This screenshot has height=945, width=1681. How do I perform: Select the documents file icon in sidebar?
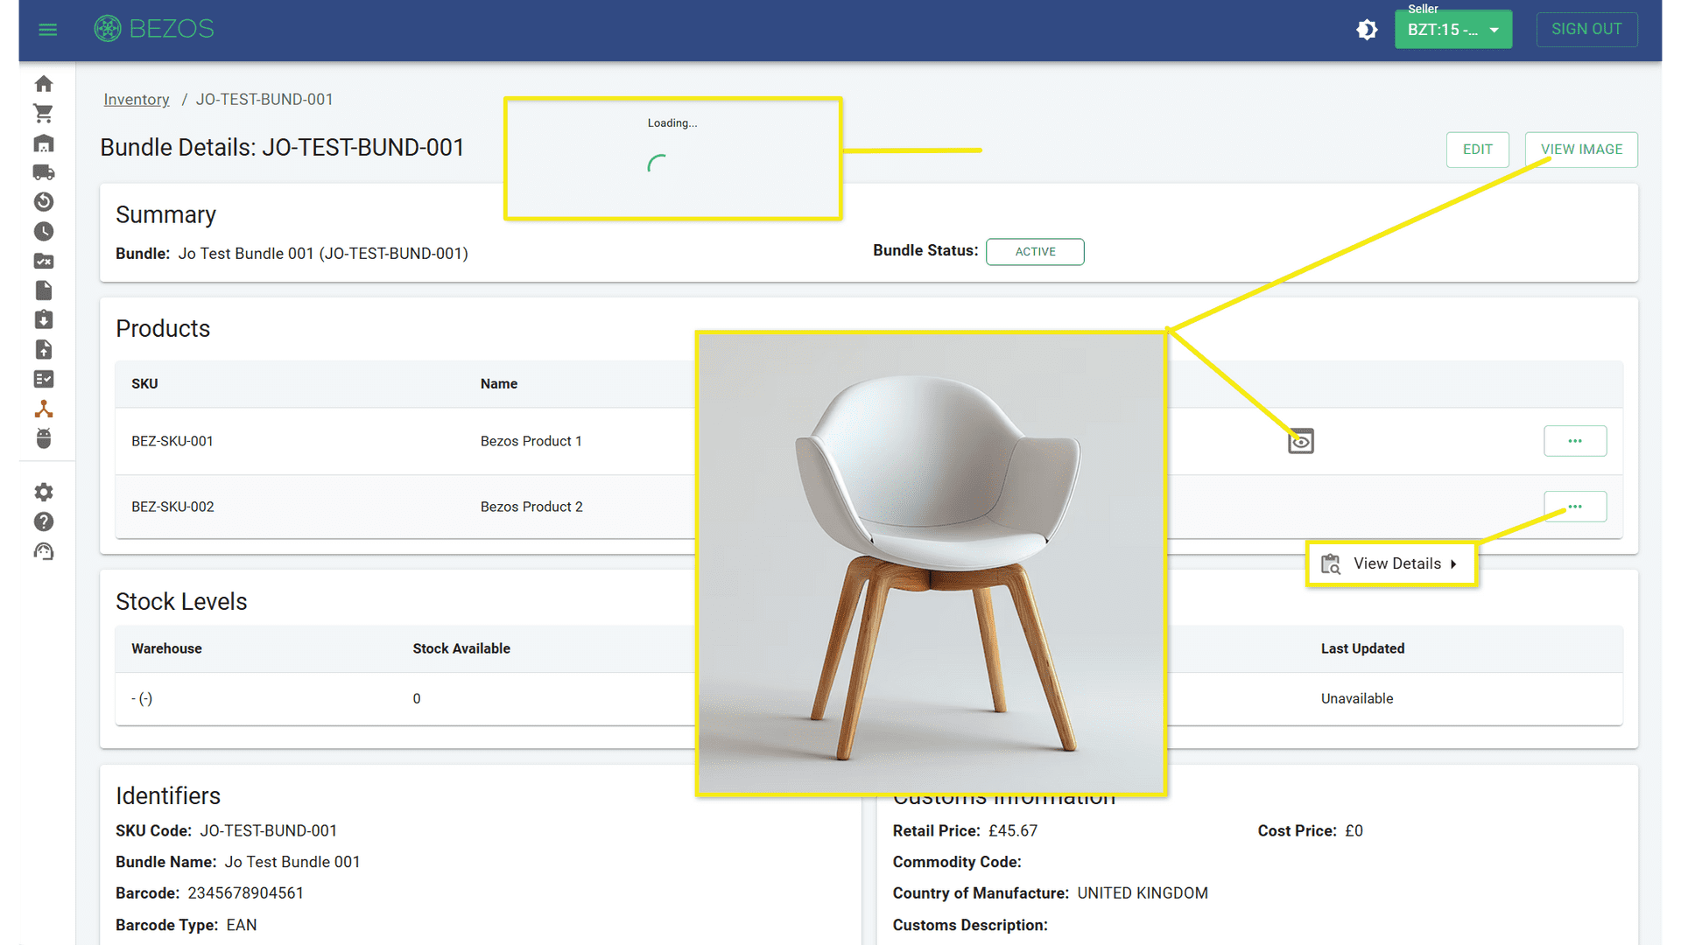(45, 290)
